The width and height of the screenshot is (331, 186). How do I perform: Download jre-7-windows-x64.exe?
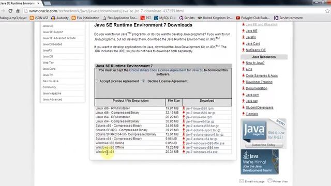tap(202, 152)
